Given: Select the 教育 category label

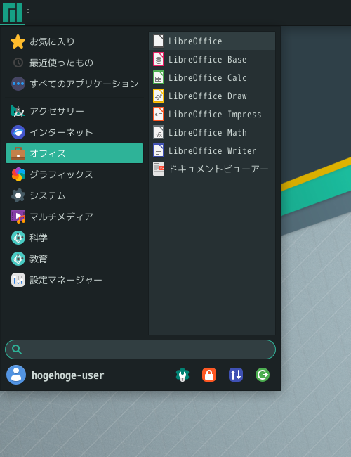Looking at the screenshot, I should point(39,259).
